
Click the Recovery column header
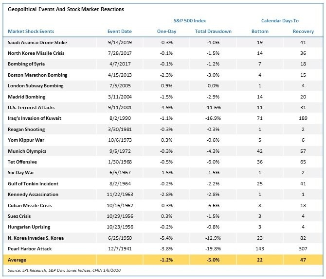(303, 32)
